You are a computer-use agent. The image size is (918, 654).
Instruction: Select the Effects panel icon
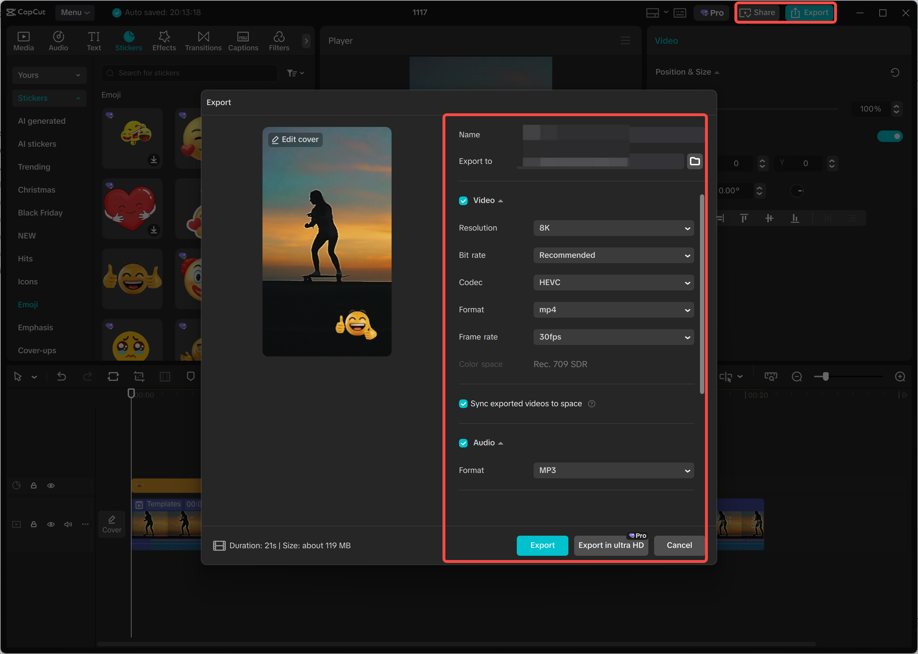164,40
